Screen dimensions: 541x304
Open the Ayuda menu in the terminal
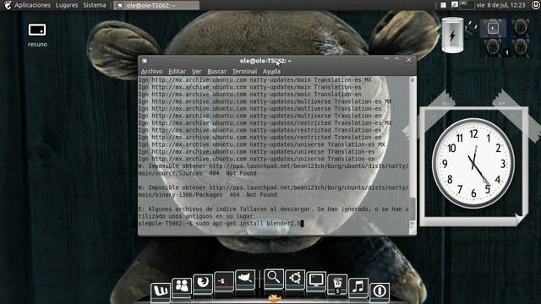point(271,71)
